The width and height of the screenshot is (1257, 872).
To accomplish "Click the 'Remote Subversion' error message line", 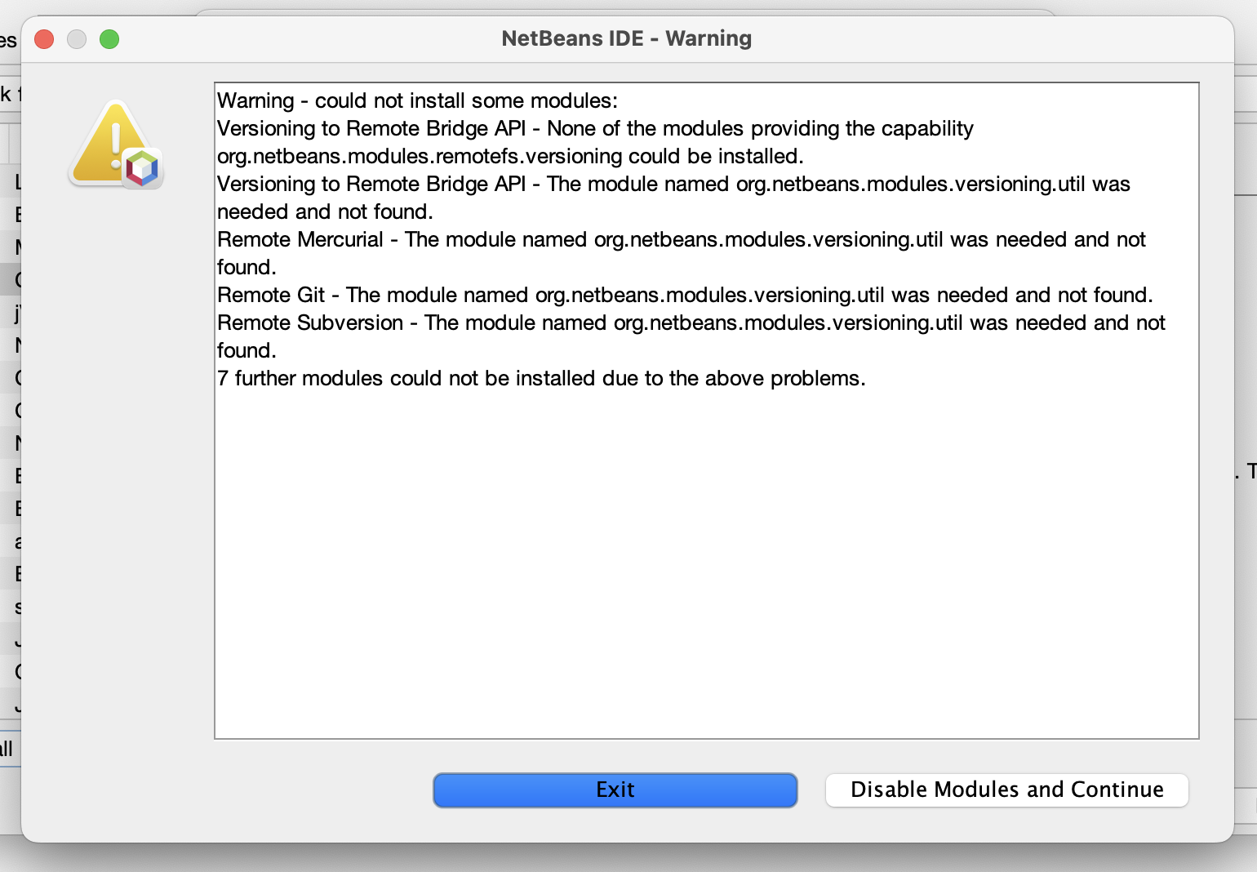I will pyautogui.click(x=691, y=336).
